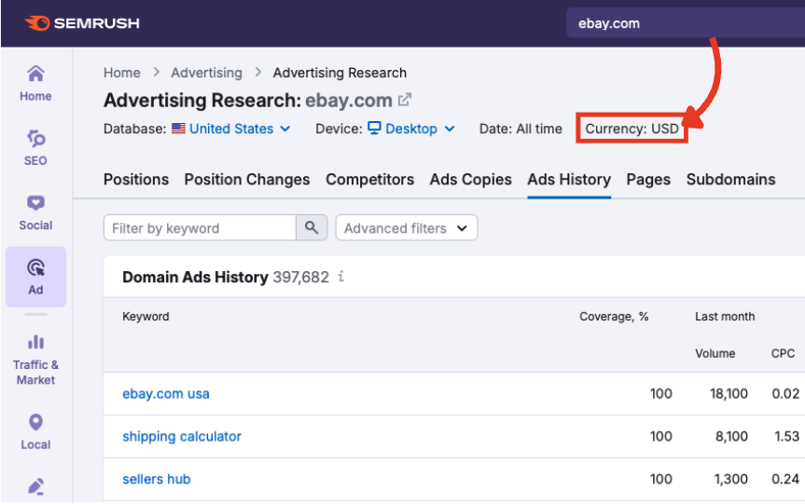Open ebay.com external link icon

tap(405, 100)
